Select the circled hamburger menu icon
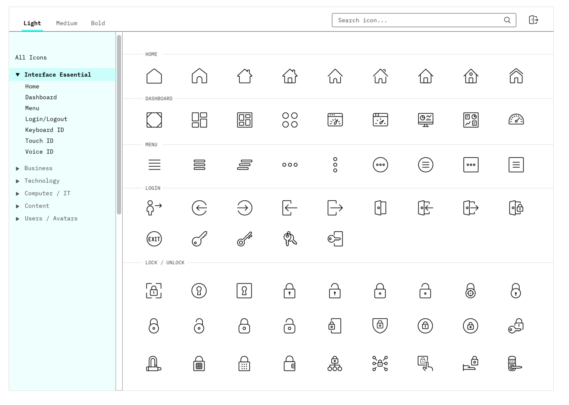Viewport: 569px width, 405px height. [426, 165]
